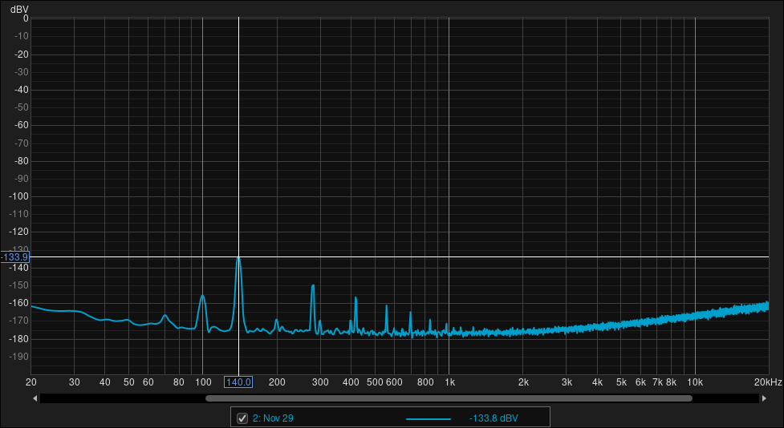Screen dimensions: 784x428
Task: Click the 20 frequency axis label
Action: tap(31, 382)
